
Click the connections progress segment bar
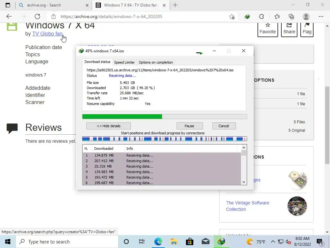point(165,139)
